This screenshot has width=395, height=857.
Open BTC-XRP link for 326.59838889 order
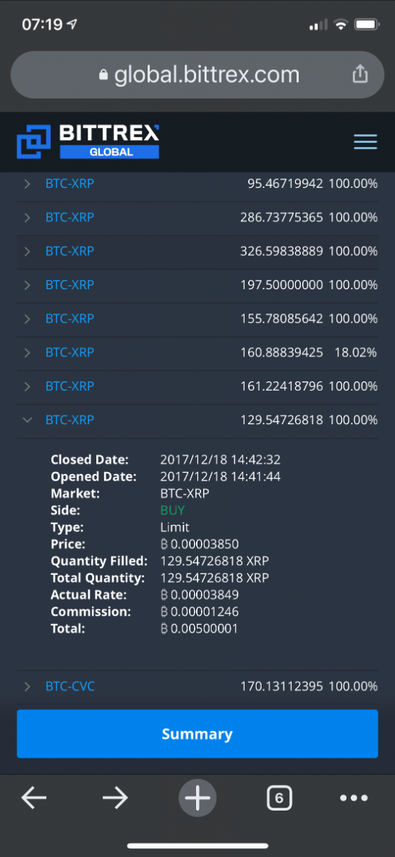tap(70, 251)
